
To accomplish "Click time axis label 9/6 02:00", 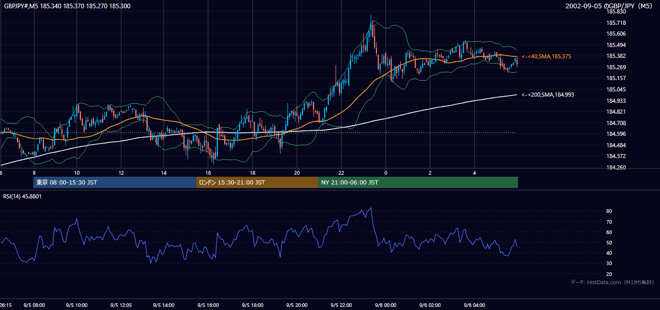I will pyautogui.click(x=430, y=305).
